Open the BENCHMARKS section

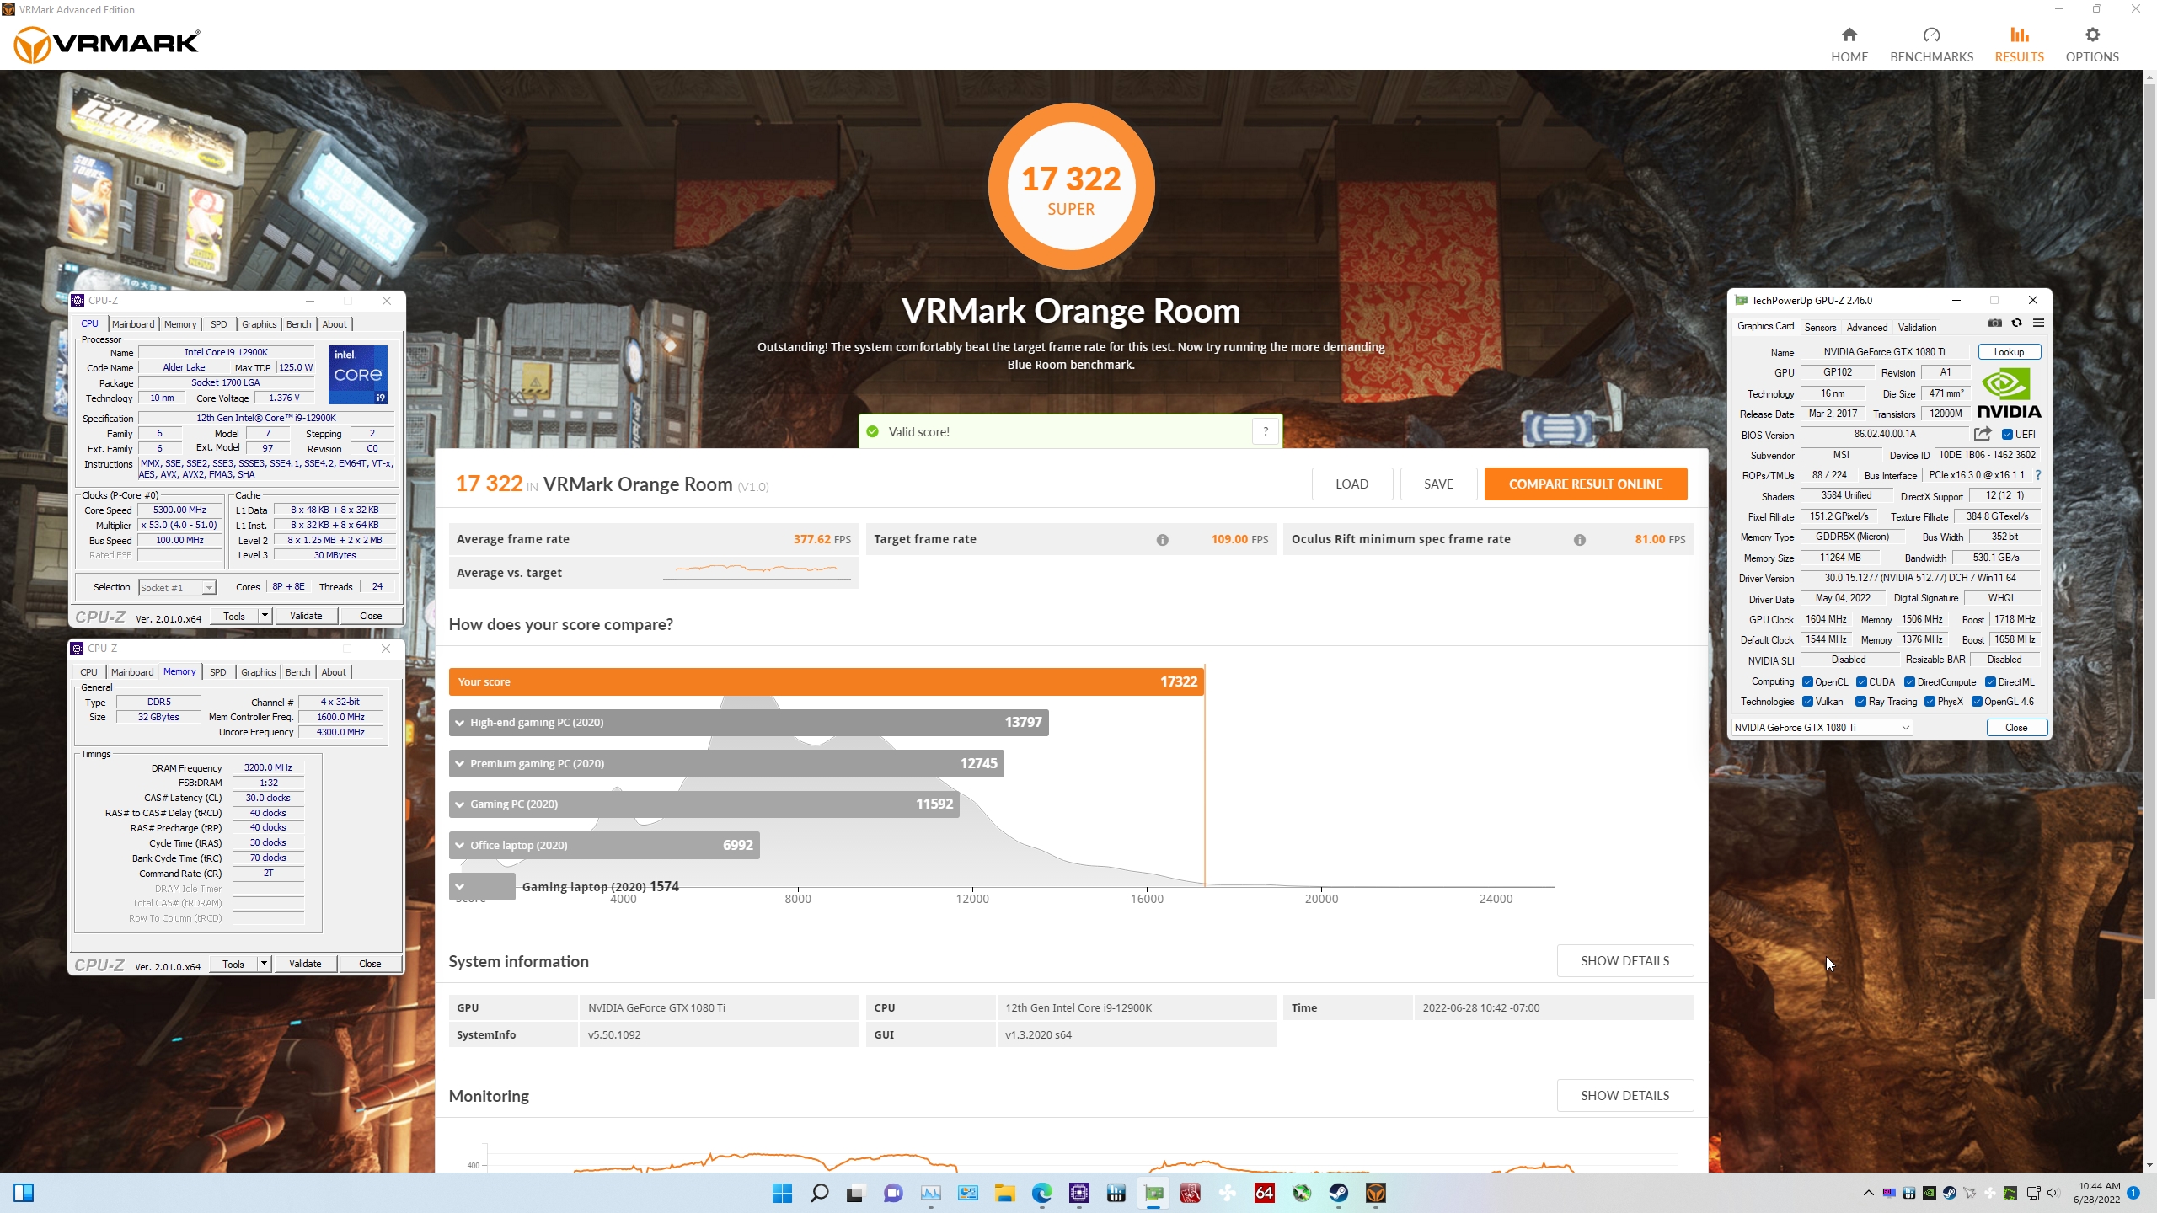tap(1931, 45)
